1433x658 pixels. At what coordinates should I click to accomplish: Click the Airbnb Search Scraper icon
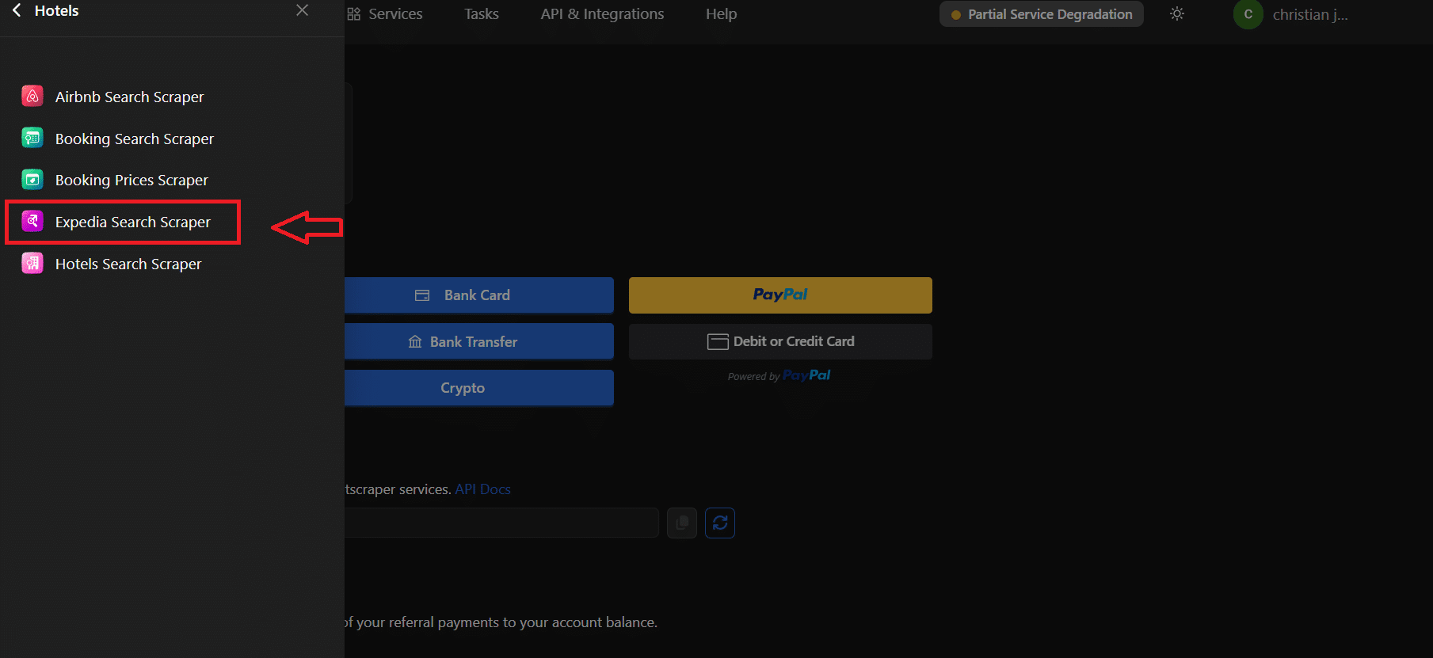[32, 97]
